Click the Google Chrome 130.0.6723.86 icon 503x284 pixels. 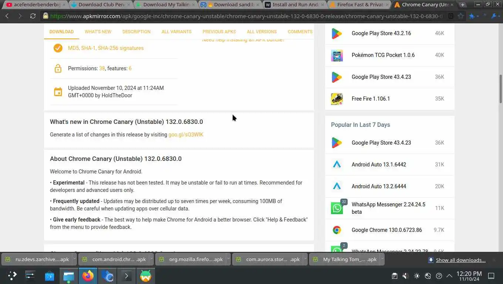click(337, 230)
